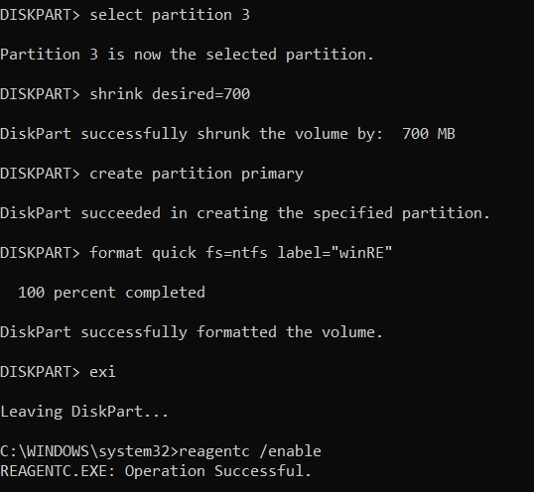Click the 'shrink desired=700' command

170,94
